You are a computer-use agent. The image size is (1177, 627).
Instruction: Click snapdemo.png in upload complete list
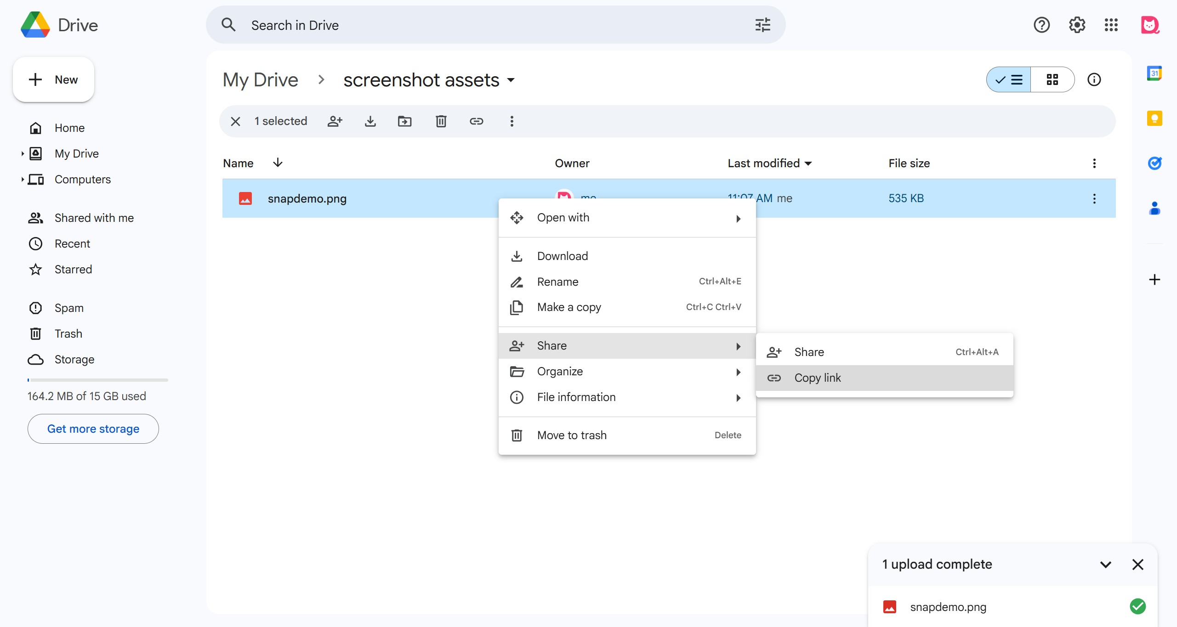(948, 607)
